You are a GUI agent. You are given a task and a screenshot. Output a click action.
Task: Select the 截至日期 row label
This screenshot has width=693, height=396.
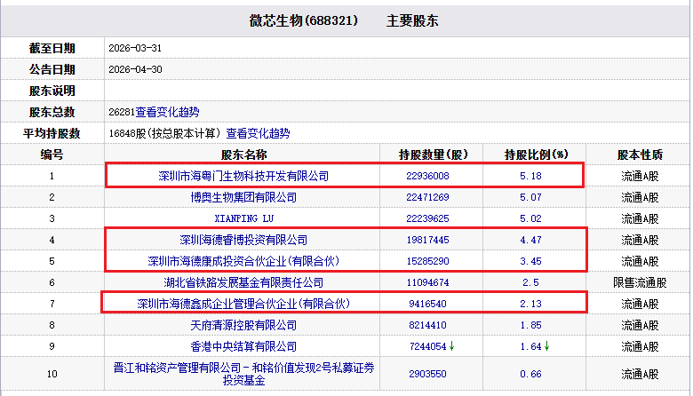[52, 48]
